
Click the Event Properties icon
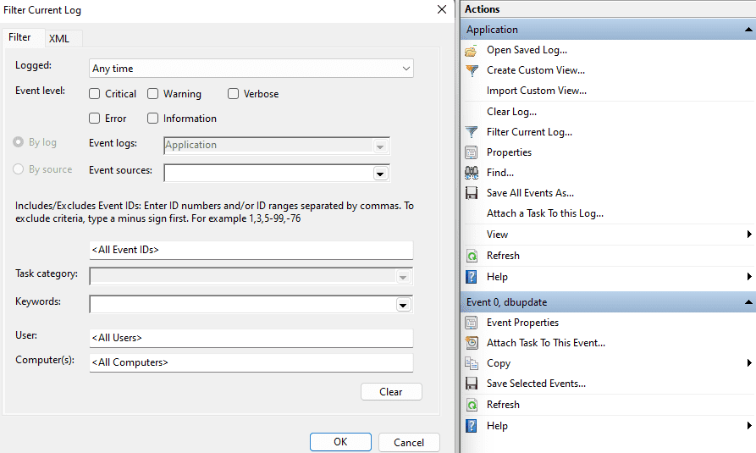(472, 323)
